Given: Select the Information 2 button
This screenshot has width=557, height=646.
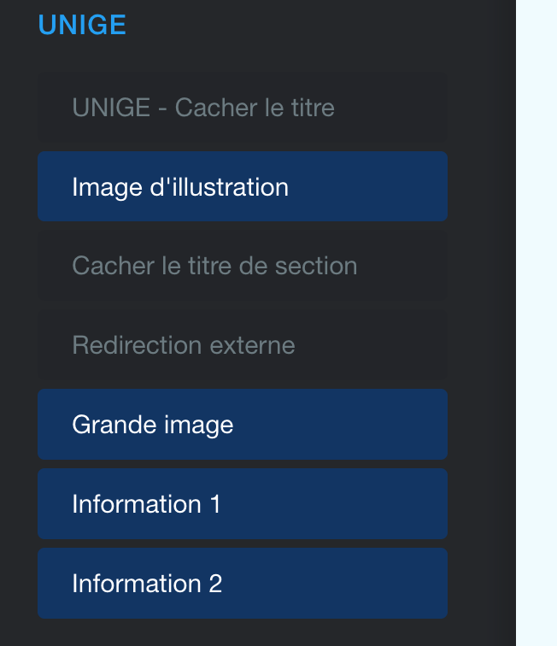Looking at the screenshot, I should [242, 583].
